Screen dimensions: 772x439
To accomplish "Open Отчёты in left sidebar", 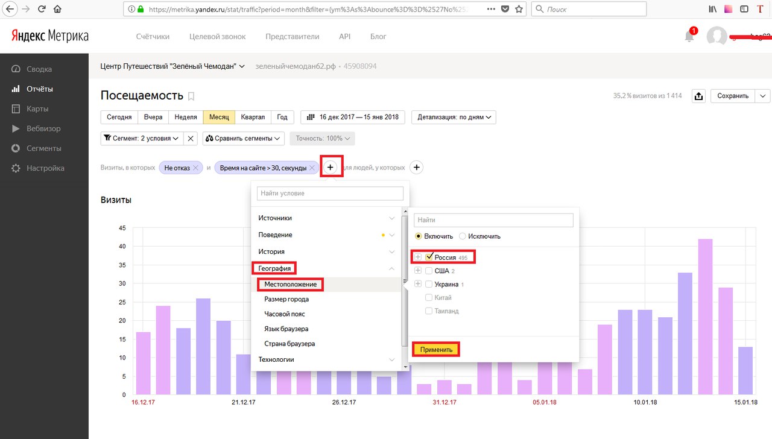I will (40, 89).
